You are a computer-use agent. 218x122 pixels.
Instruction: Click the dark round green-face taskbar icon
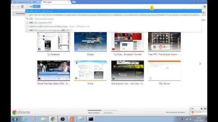pos(63,119)
